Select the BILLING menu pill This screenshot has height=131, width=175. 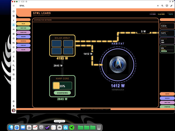[x=23, y=50]
